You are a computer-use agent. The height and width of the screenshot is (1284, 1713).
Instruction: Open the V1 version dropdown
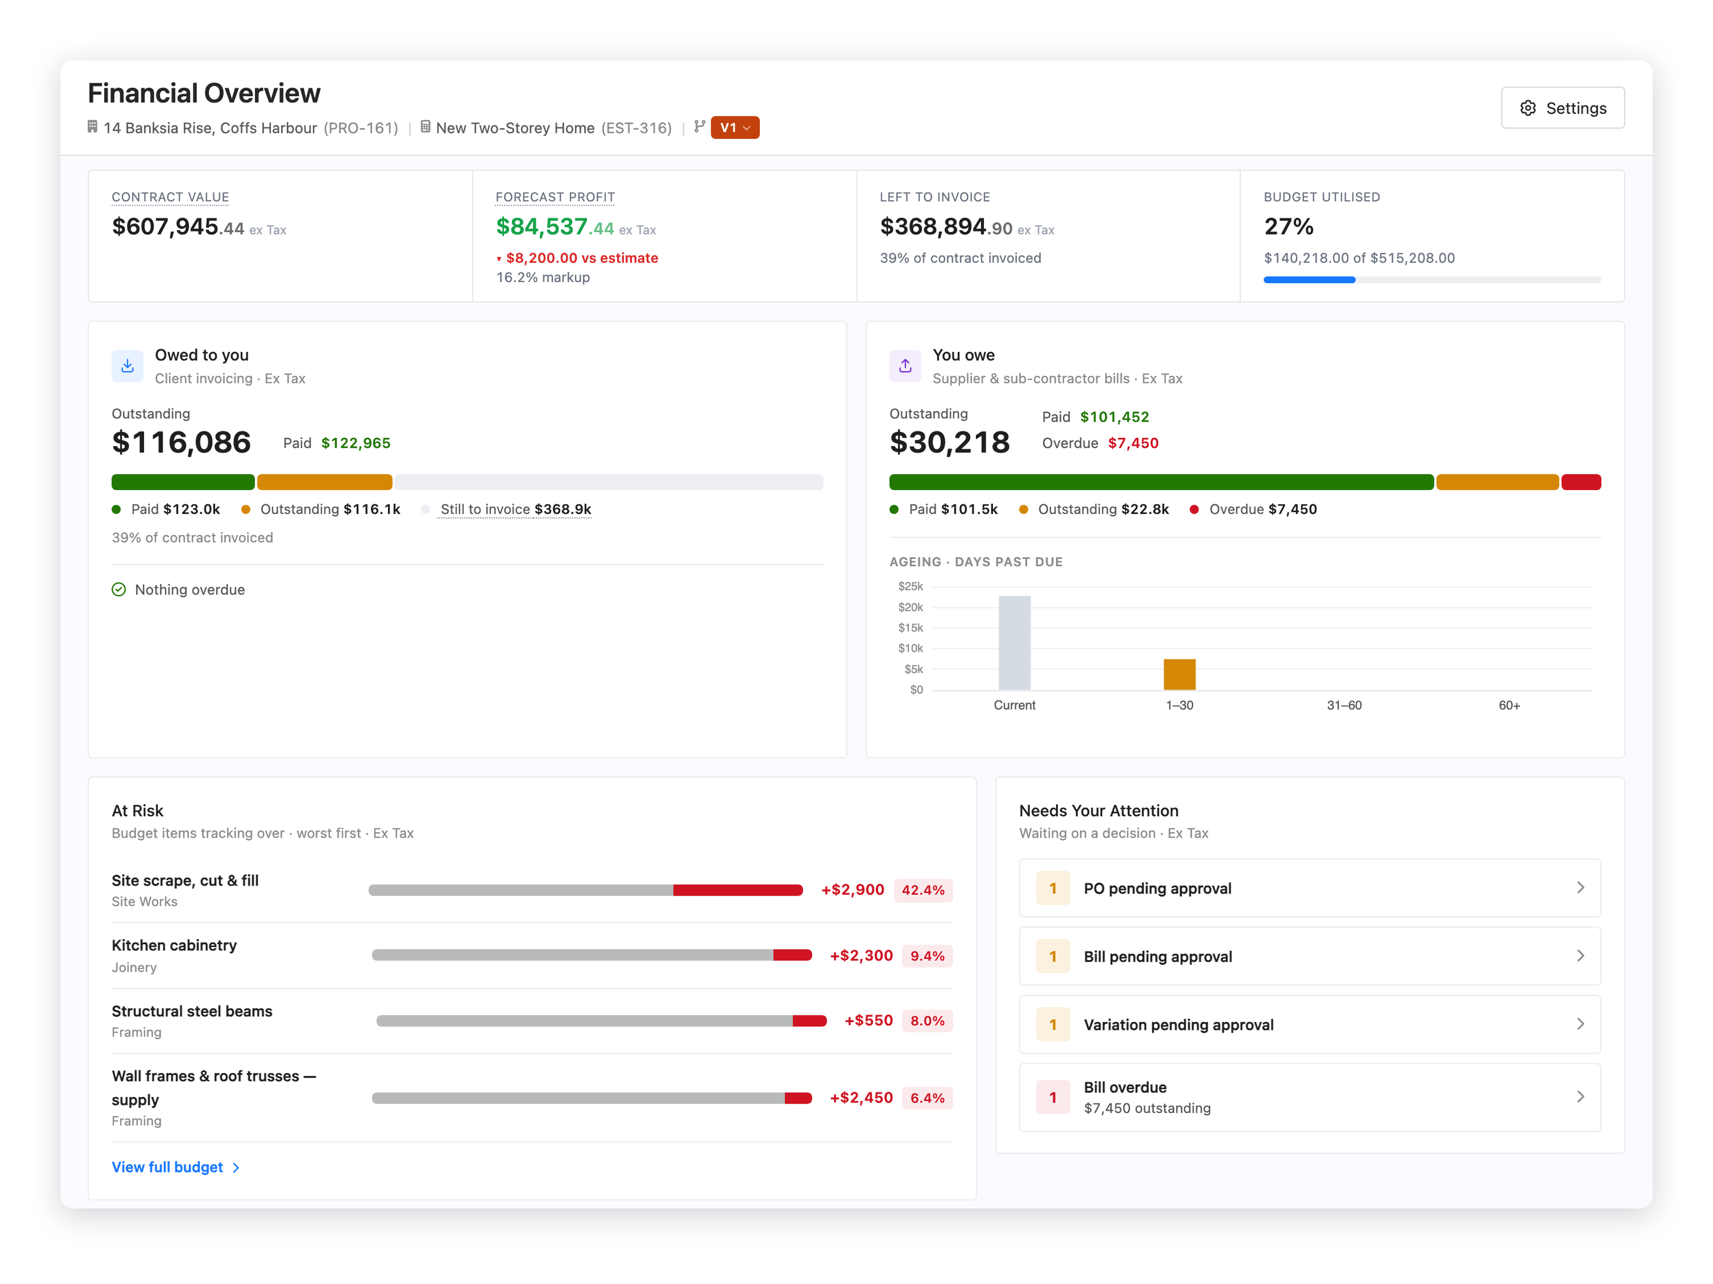pyautogui.click(x=734, y=128)
